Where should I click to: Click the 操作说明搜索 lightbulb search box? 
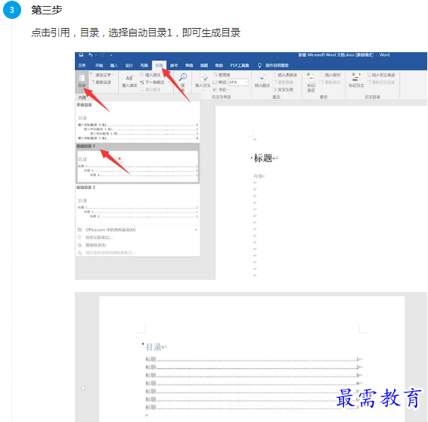tap(273, 66)
